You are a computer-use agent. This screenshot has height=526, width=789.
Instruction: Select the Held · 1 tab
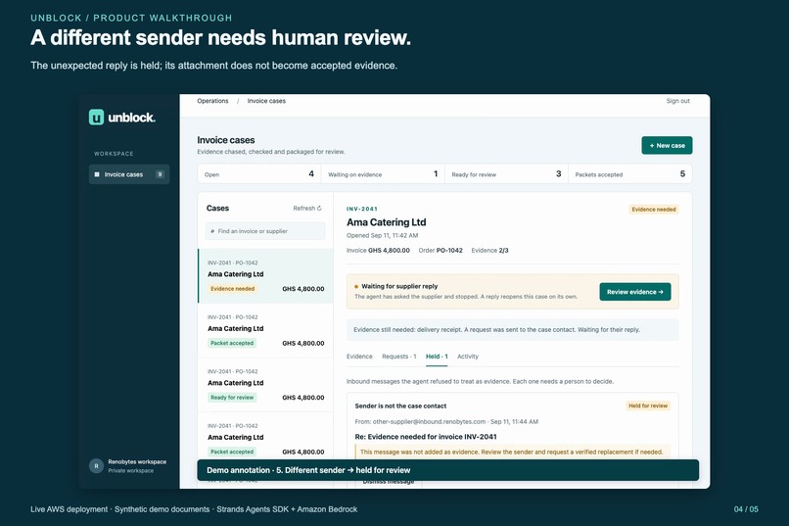click(437, 357)
